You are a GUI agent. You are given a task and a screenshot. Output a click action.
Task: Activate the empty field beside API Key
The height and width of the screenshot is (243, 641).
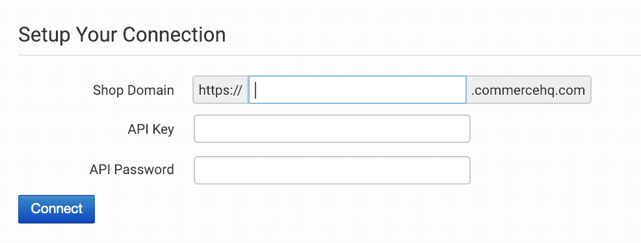tap(332, 129)
